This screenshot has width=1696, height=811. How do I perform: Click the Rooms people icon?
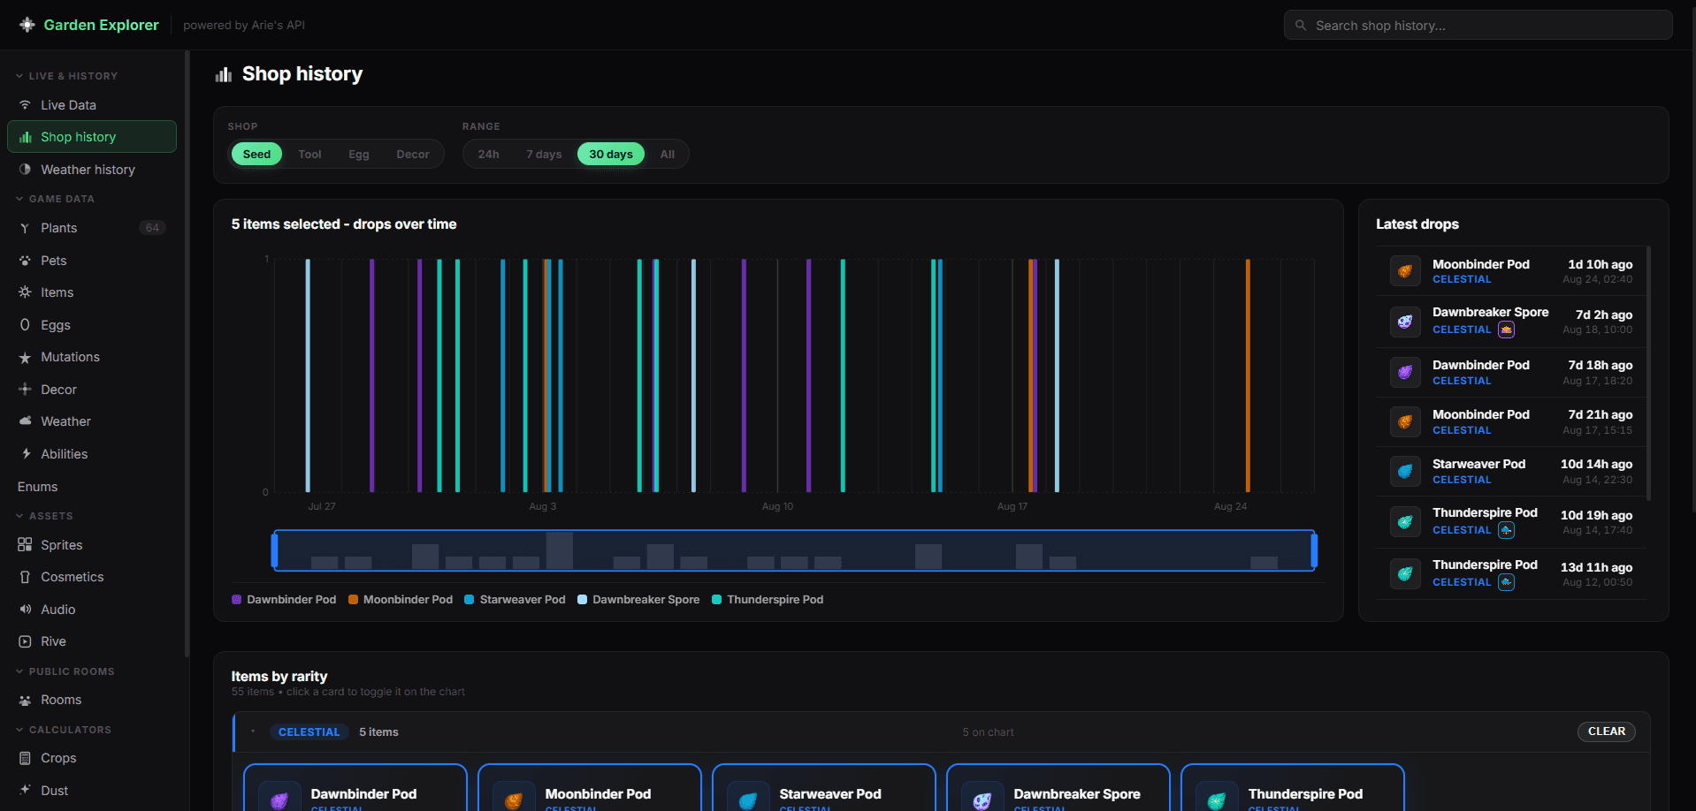[25, 700]
